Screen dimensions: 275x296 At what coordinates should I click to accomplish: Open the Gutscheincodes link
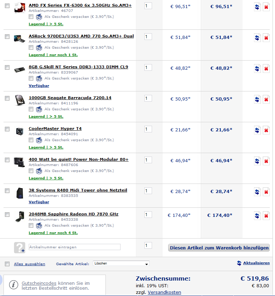(39, 283)
